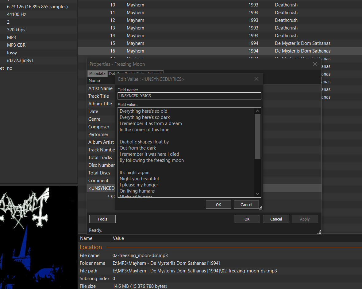Select the Track Title field row
Image resolution: width=362 pixels, height=289 pixels.
(101, 96)
